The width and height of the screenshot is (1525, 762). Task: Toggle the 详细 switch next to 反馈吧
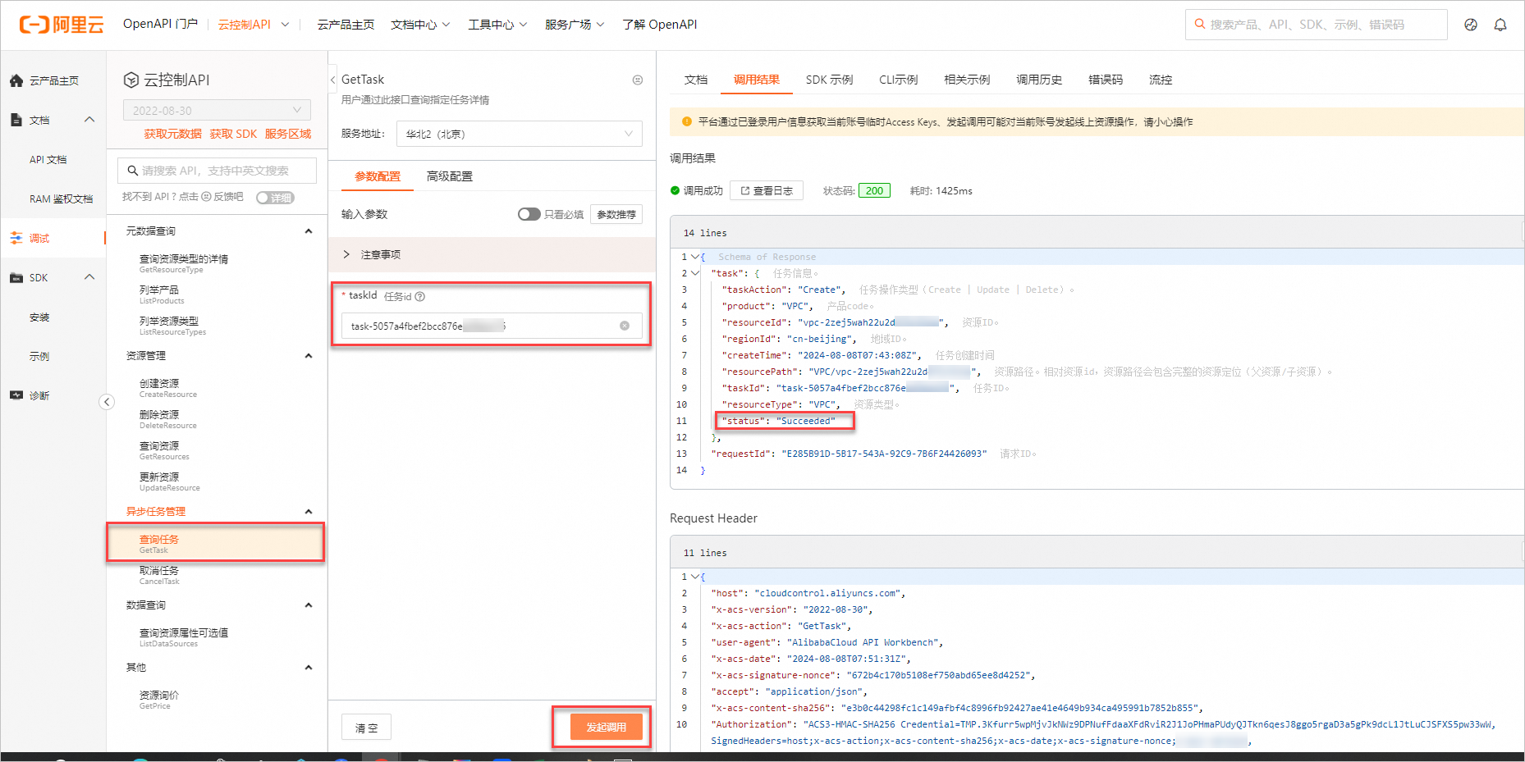coord(275,197)
